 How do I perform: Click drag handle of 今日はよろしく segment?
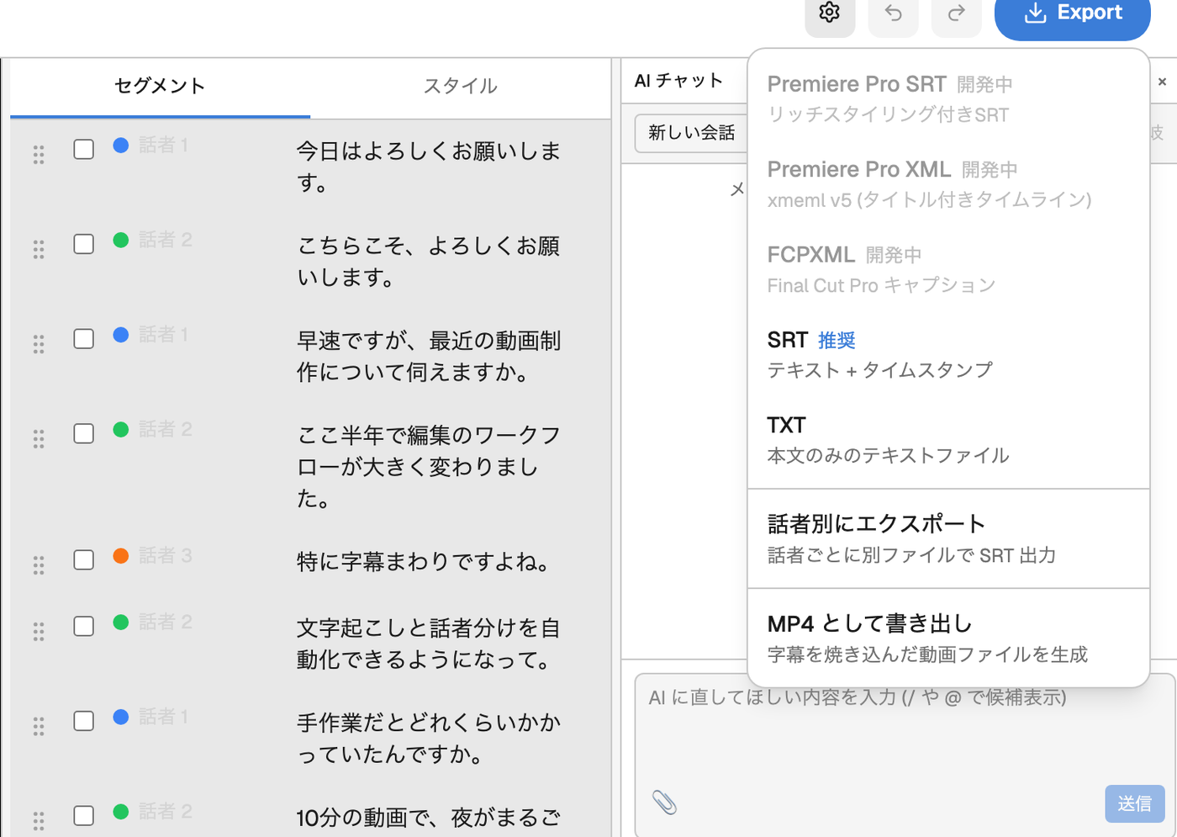click(x=39, y=154)
